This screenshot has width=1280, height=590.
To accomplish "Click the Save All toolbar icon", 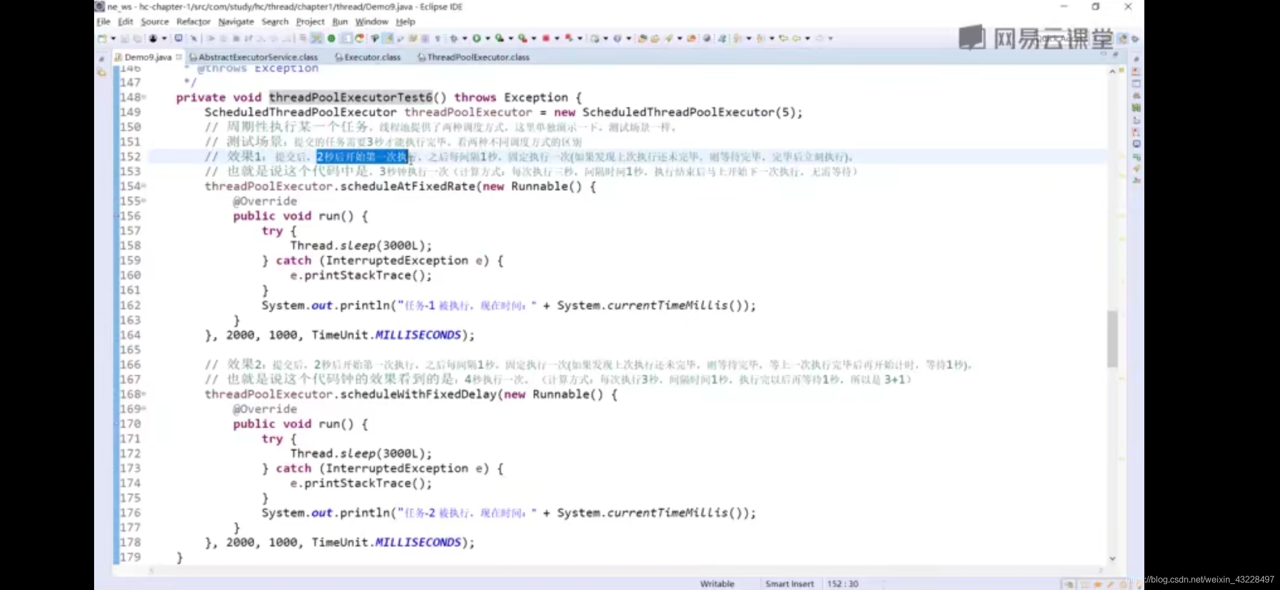I will [137, 38].
